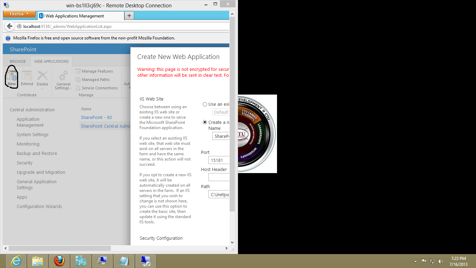Click the down arrow of vertical scrollbar

(232, 242)
